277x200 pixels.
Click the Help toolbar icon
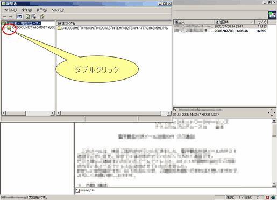[x=42, y=17]
